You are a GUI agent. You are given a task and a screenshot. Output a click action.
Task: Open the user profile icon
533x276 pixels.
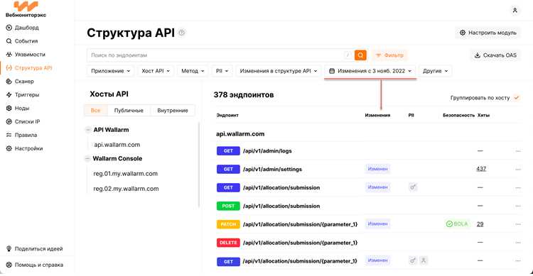point(515,11)
